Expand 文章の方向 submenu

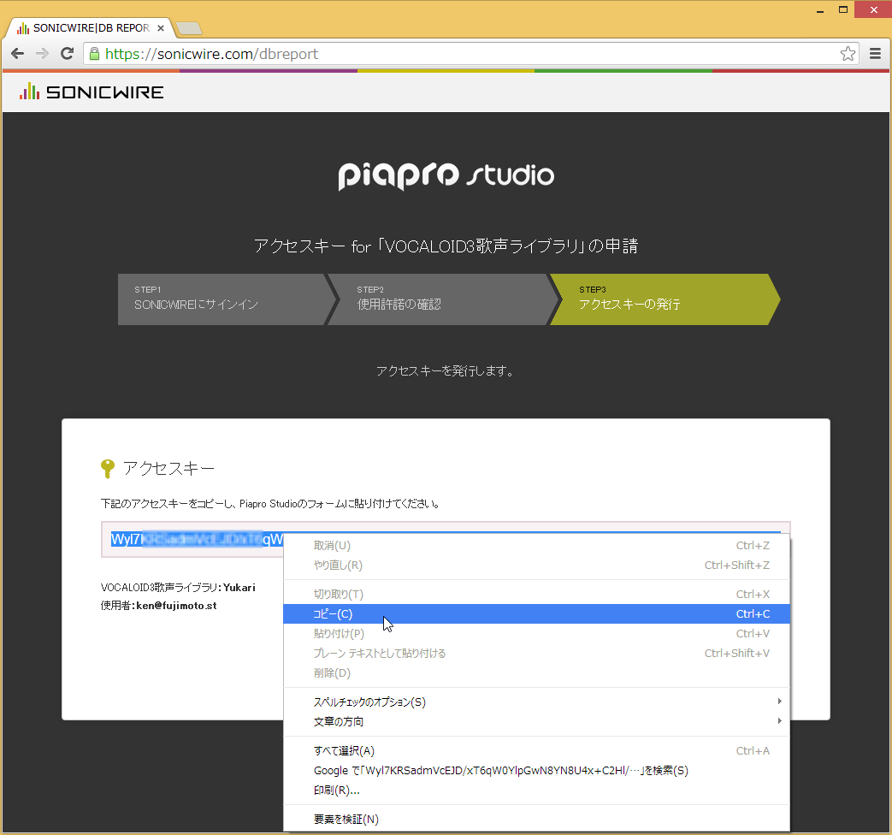[536, 721]
